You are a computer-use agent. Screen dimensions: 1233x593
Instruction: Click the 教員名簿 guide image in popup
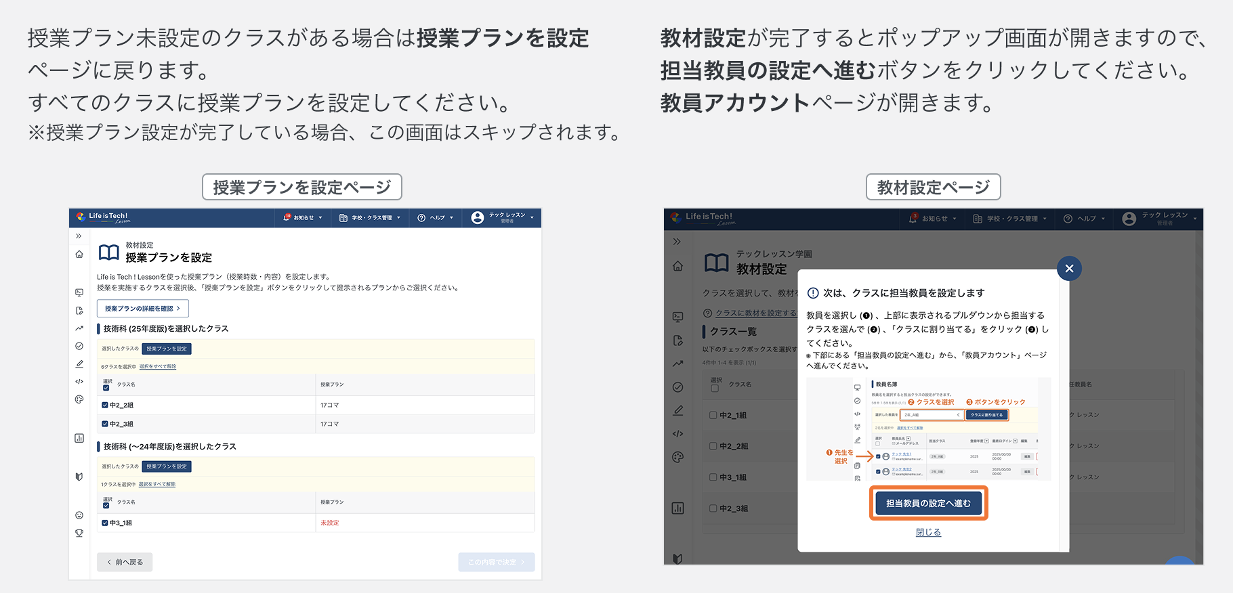pos(929,429)
